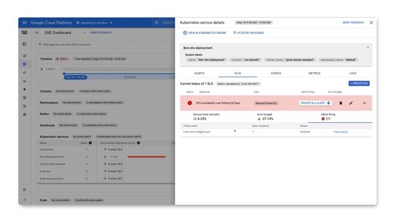Viewport: 395px width, 222px height.
Task: Select the Error budget sub-tab
Action: (x=276, y=117)
